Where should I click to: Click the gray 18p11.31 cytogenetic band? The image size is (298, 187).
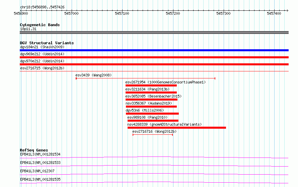point(154,33)
